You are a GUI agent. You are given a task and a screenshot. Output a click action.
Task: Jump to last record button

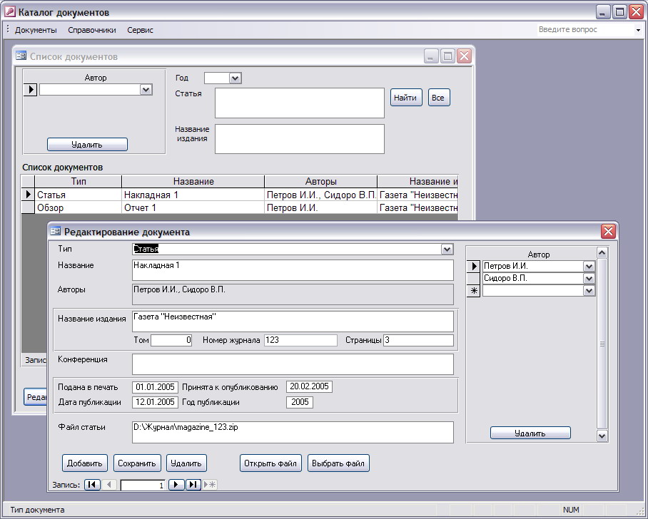point(193,484)
